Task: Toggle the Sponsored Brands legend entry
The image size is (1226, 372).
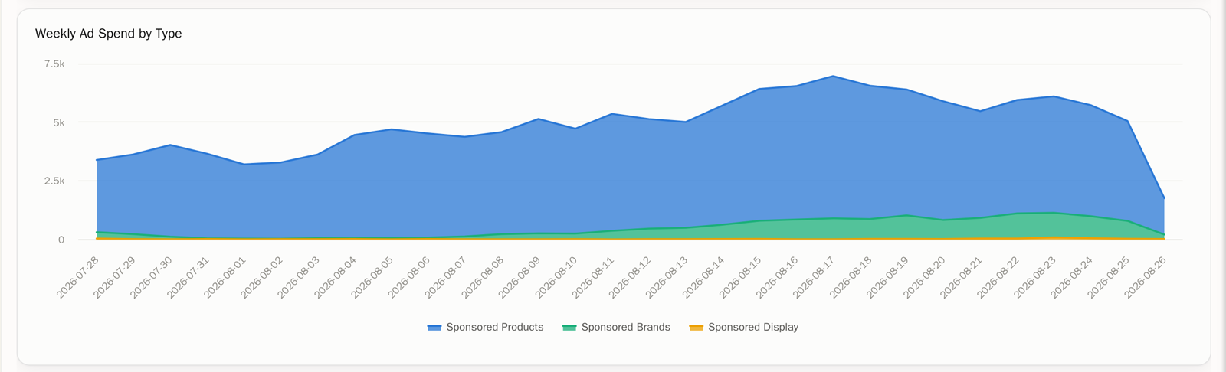Action: pos(616,327)
